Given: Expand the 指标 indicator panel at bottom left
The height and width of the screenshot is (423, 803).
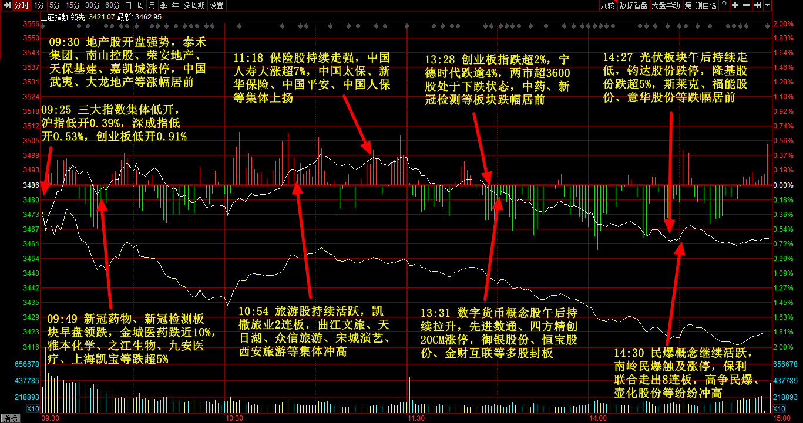Looking at the screenshot, I should tap(10, 418).
